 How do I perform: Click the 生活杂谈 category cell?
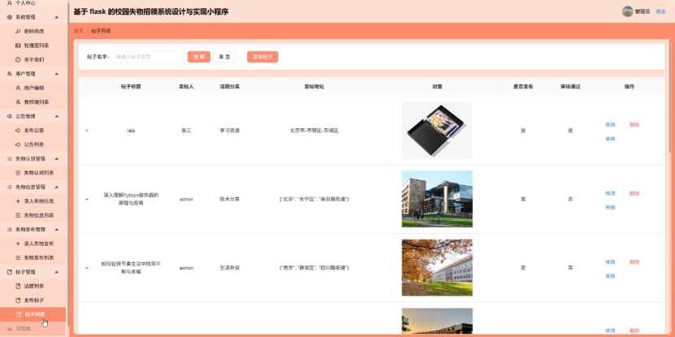(x=229, y=268)
